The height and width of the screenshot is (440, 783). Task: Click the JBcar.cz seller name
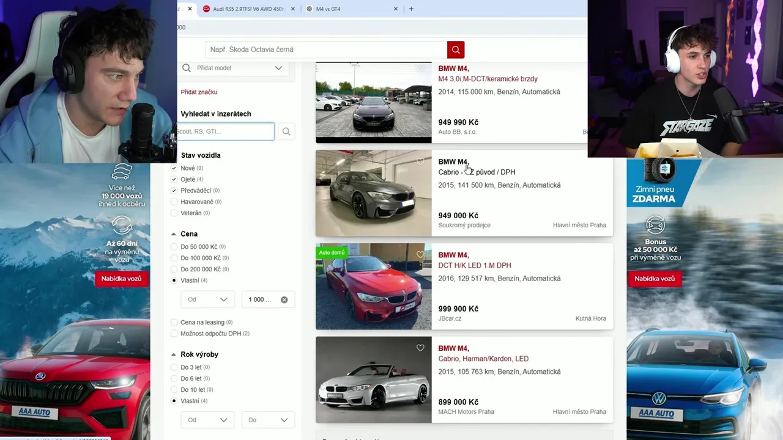(450, 318)
